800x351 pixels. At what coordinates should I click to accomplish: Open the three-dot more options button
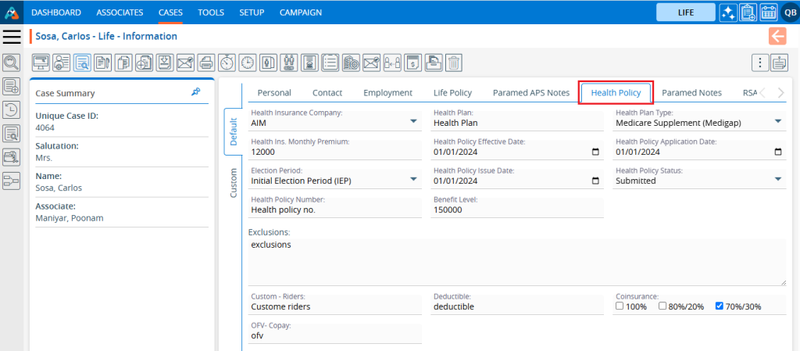(759, 63)
